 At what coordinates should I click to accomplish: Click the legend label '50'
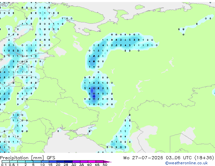click(x=105, y=165)
